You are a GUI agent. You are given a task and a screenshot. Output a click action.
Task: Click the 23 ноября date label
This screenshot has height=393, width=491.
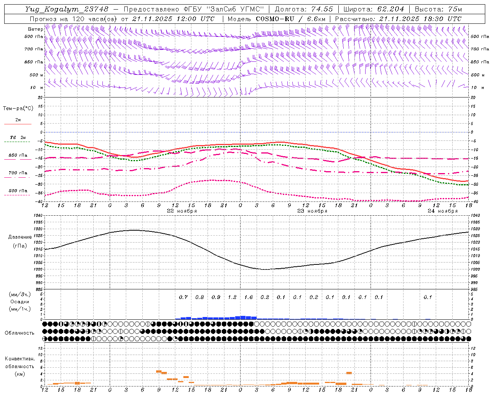pyautogui.click(x=312, y=211)
